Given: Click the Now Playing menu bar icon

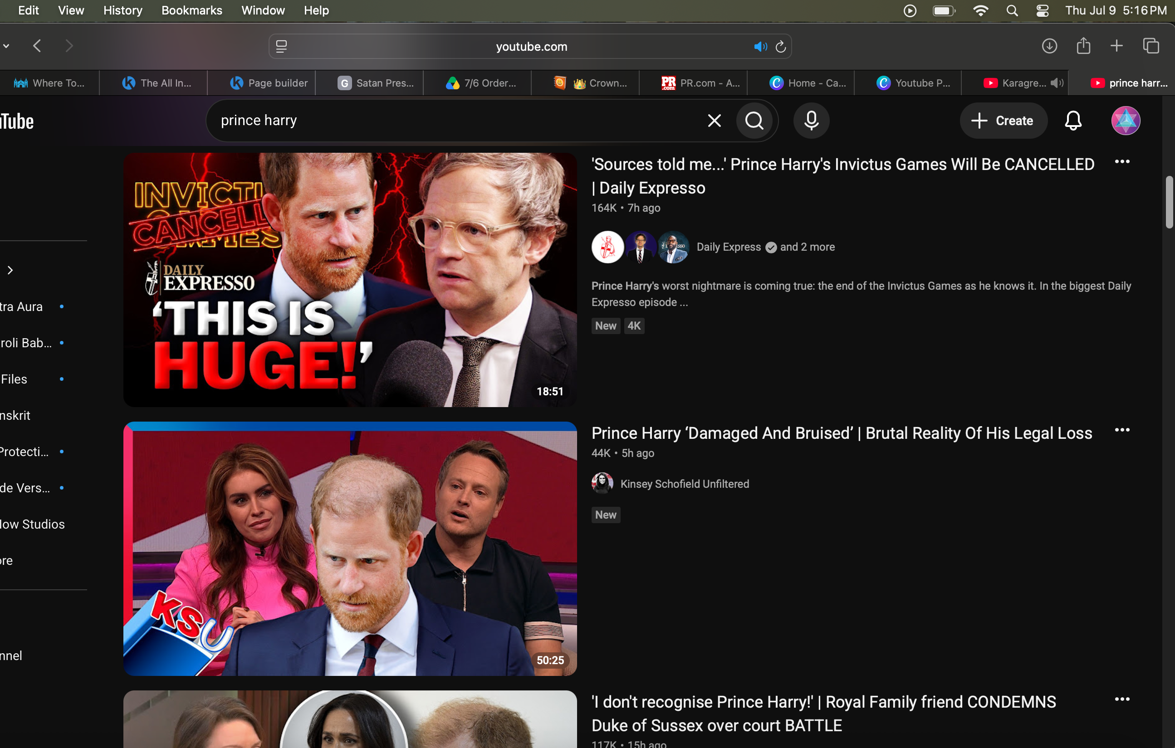Looking at the screenshot, I should click(x=910, y=11).
